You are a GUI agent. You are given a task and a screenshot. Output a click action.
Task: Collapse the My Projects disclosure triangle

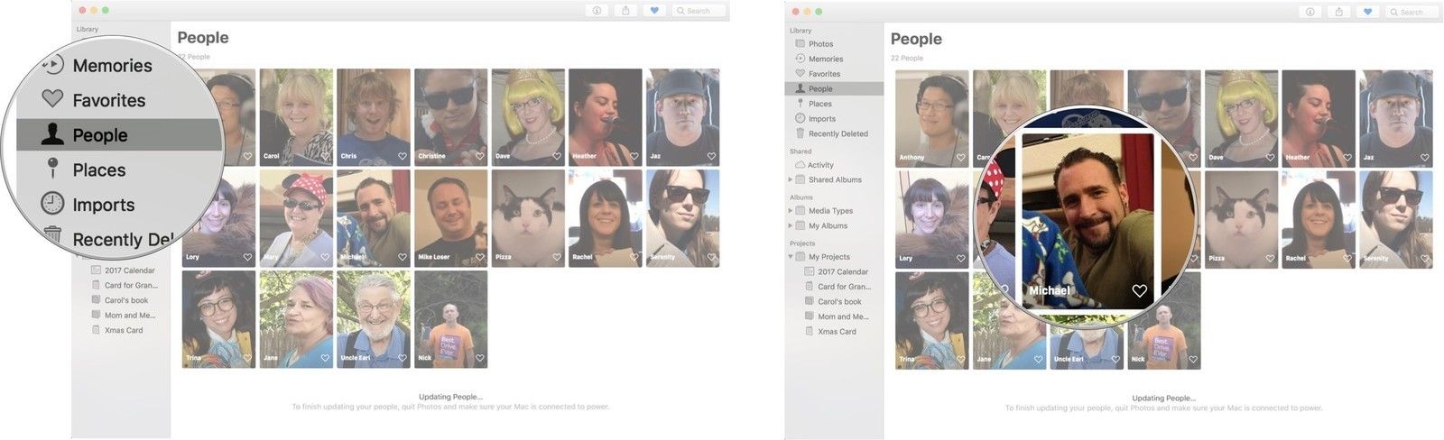coord(791,257)
